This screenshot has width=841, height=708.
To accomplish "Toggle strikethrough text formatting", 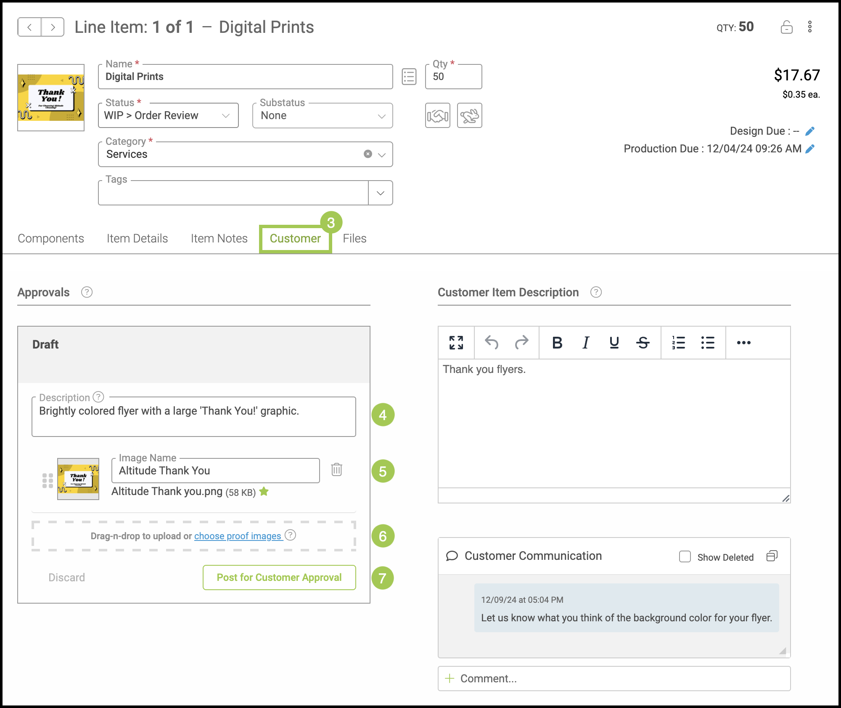I will click(x=643, y=343).
